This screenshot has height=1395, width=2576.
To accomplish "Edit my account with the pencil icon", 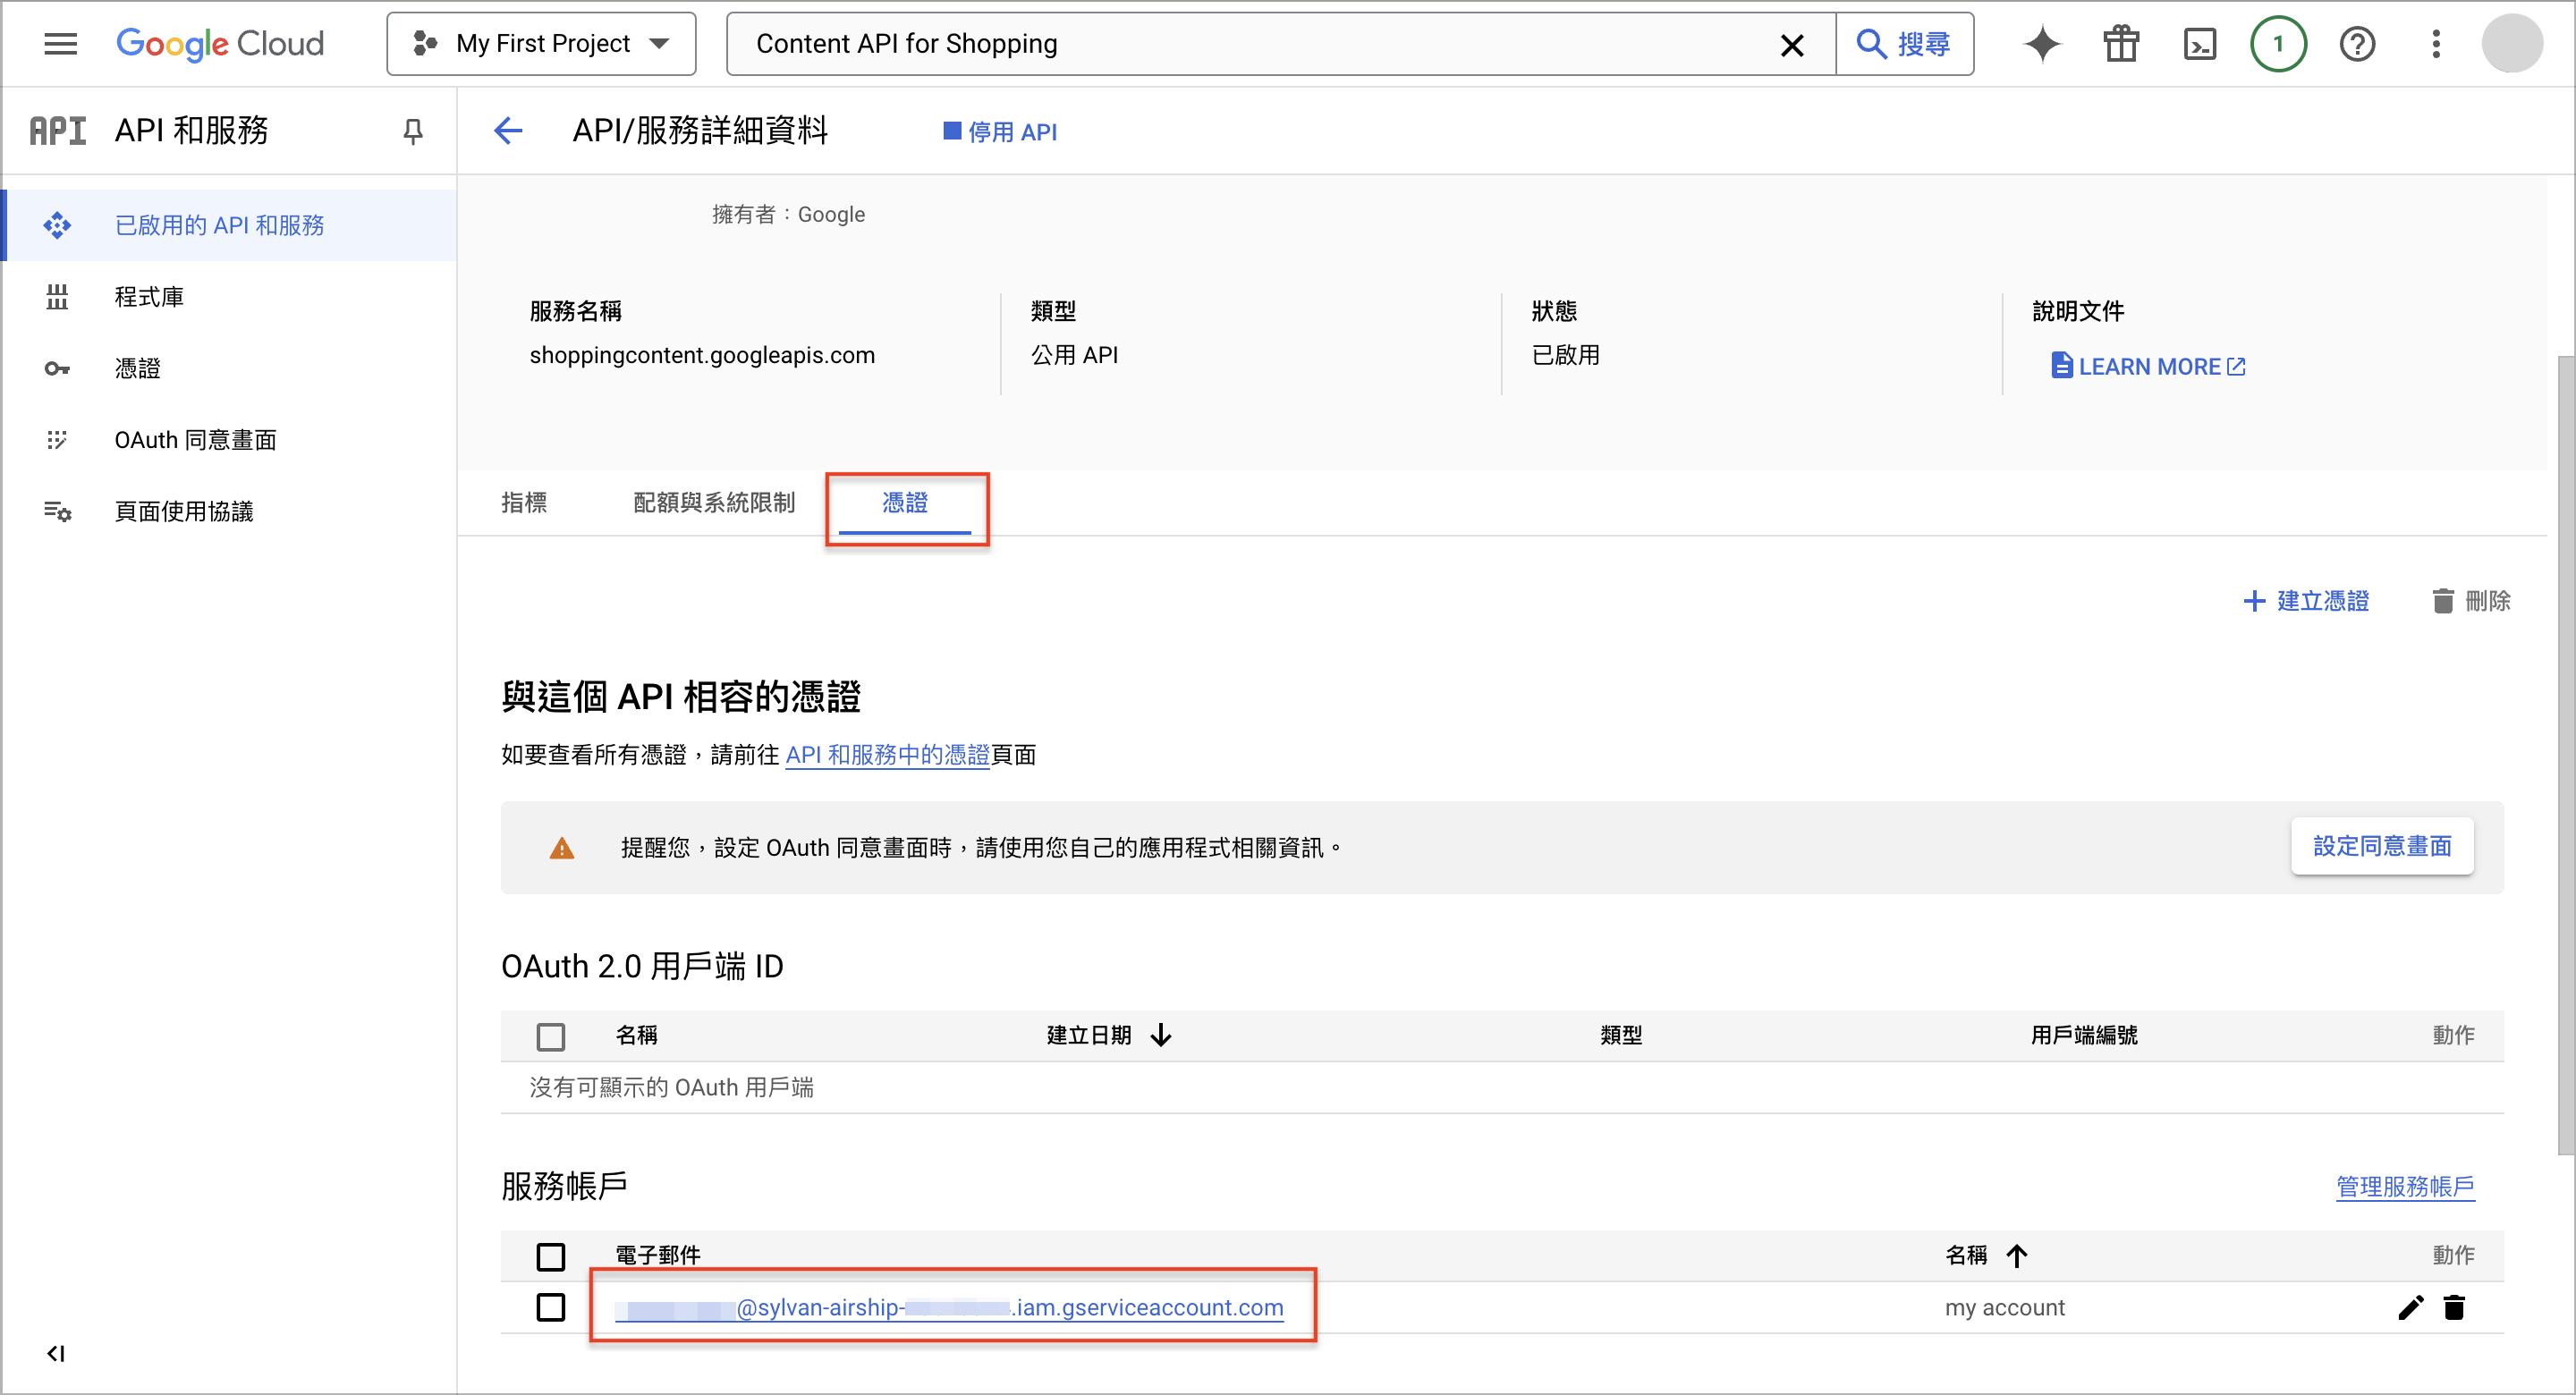I will point(2410,1308).
